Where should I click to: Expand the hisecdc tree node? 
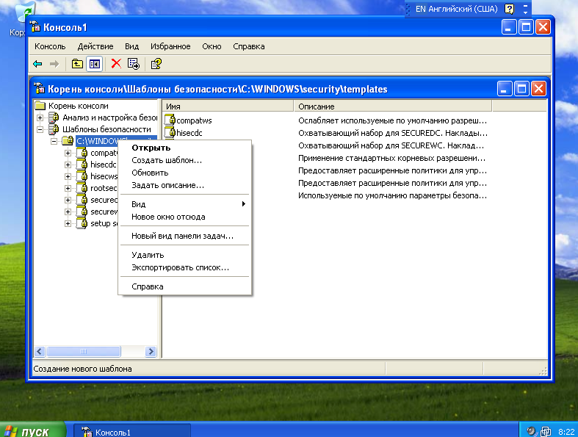(68, 165)
